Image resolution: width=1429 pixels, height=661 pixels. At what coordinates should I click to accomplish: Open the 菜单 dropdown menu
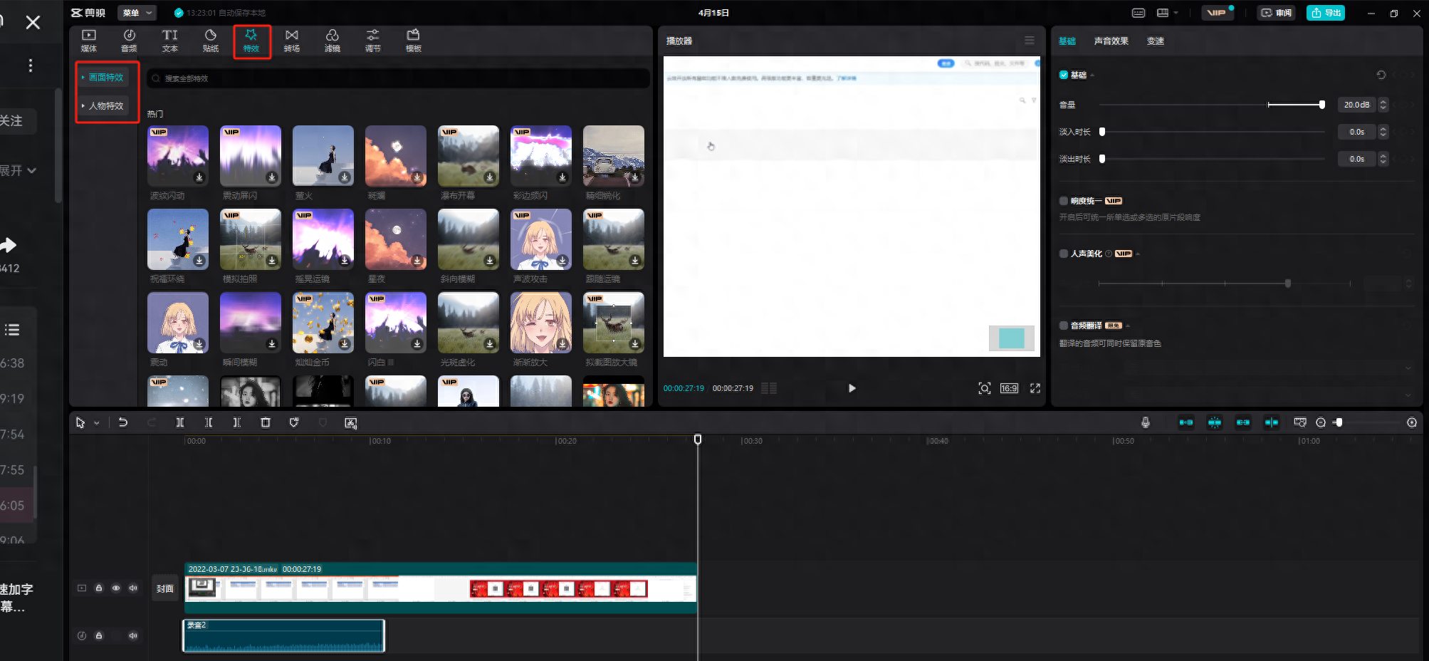point(137,13)
